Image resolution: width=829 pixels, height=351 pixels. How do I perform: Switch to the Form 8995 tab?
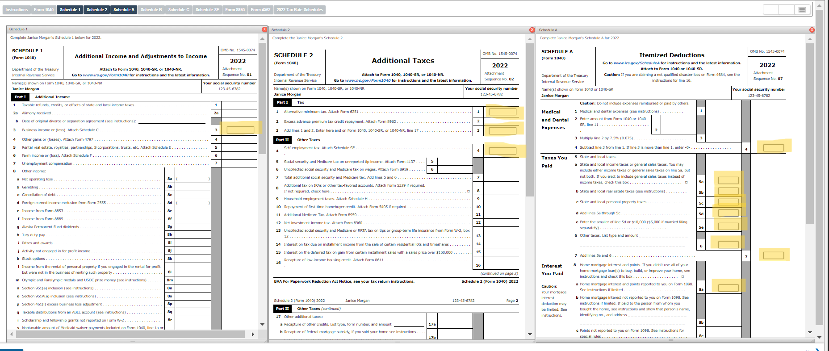point(235,9)
